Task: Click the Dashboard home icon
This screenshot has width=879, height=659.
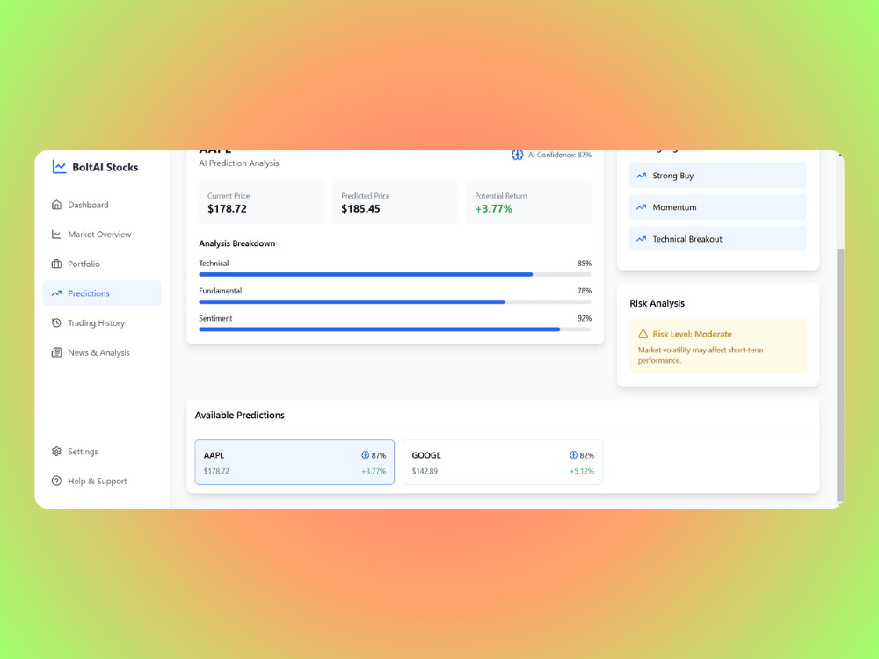Action: pyautogui.click(x=56, y=205)
